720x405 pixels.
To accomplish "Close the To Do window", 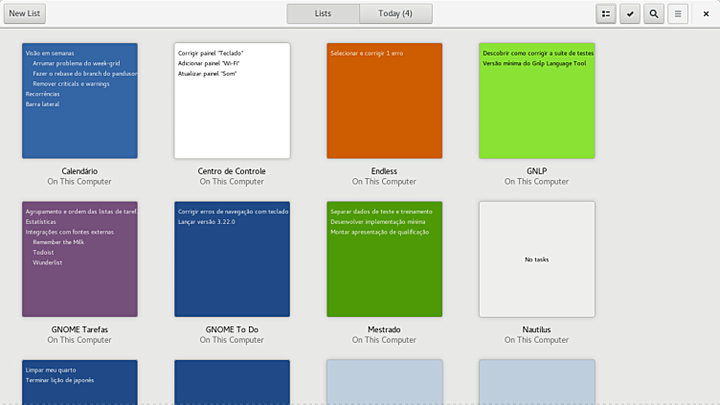I will (706, 13).
